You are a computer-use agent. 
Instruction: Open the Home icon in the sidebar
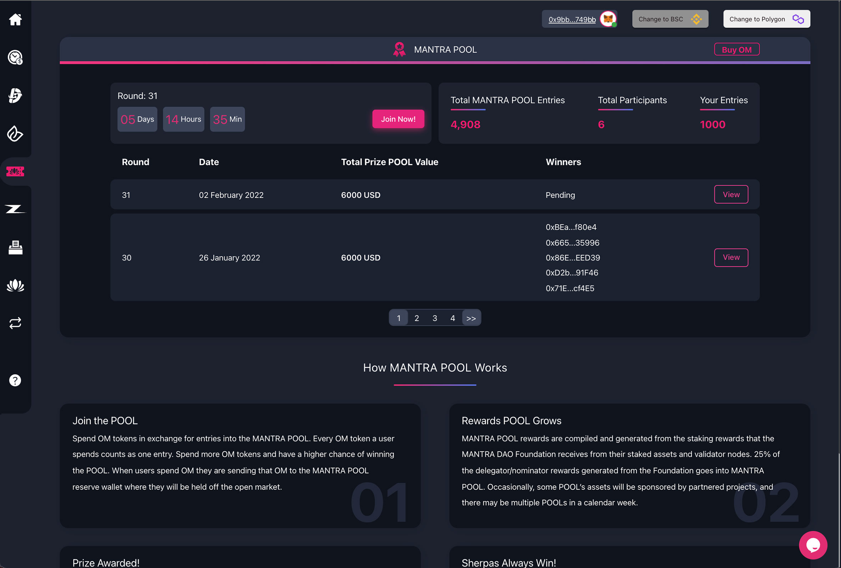point(15,20)
